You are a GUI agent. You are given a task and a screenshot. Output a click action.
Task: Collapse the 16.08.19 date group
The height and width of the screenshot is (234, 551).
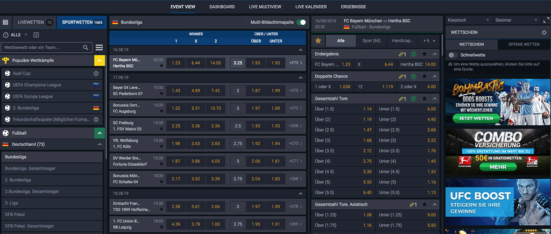(x=300, y=50)
